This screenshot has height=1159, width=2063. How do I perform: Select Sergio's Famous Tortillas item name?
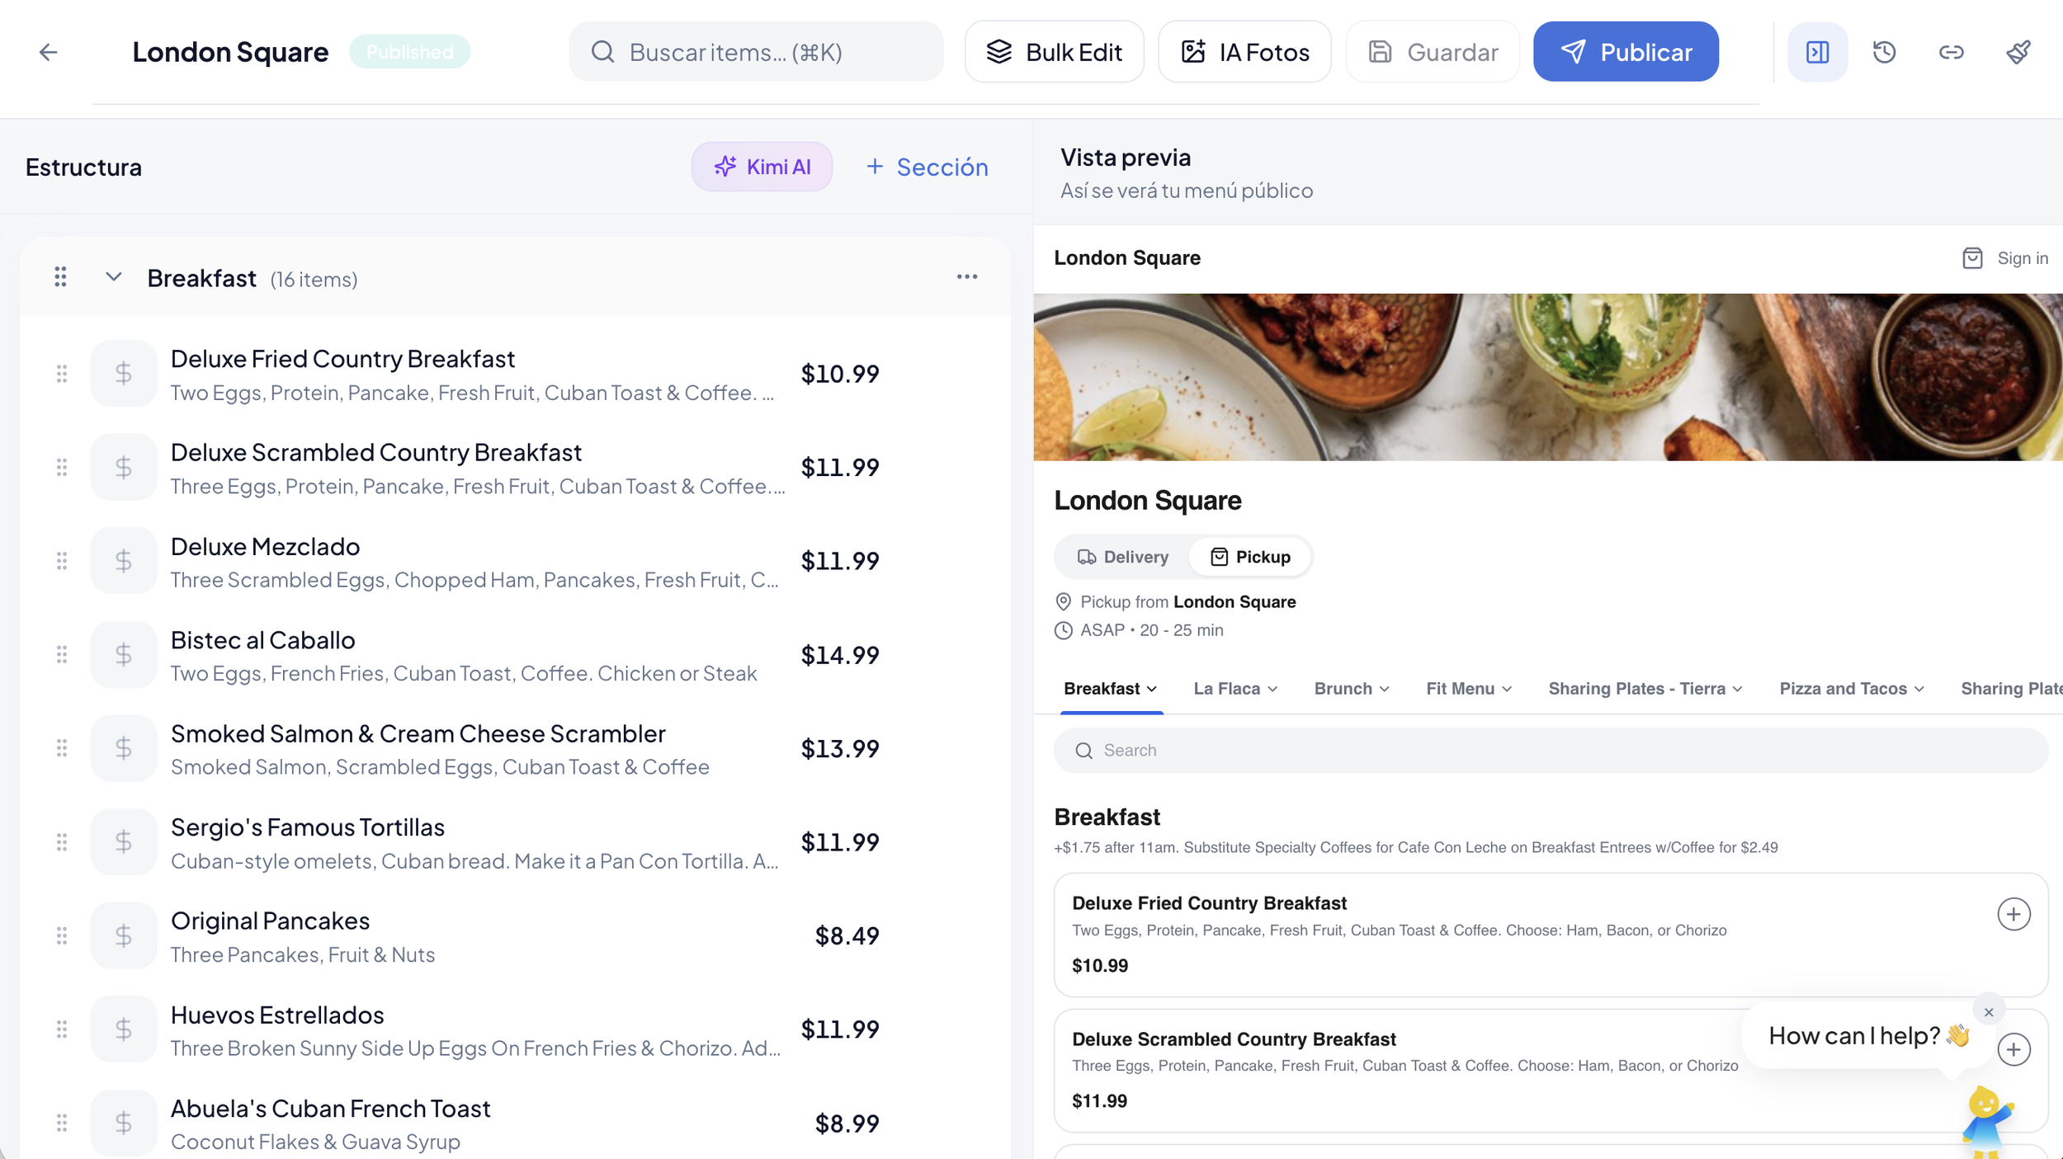point(308,827)
